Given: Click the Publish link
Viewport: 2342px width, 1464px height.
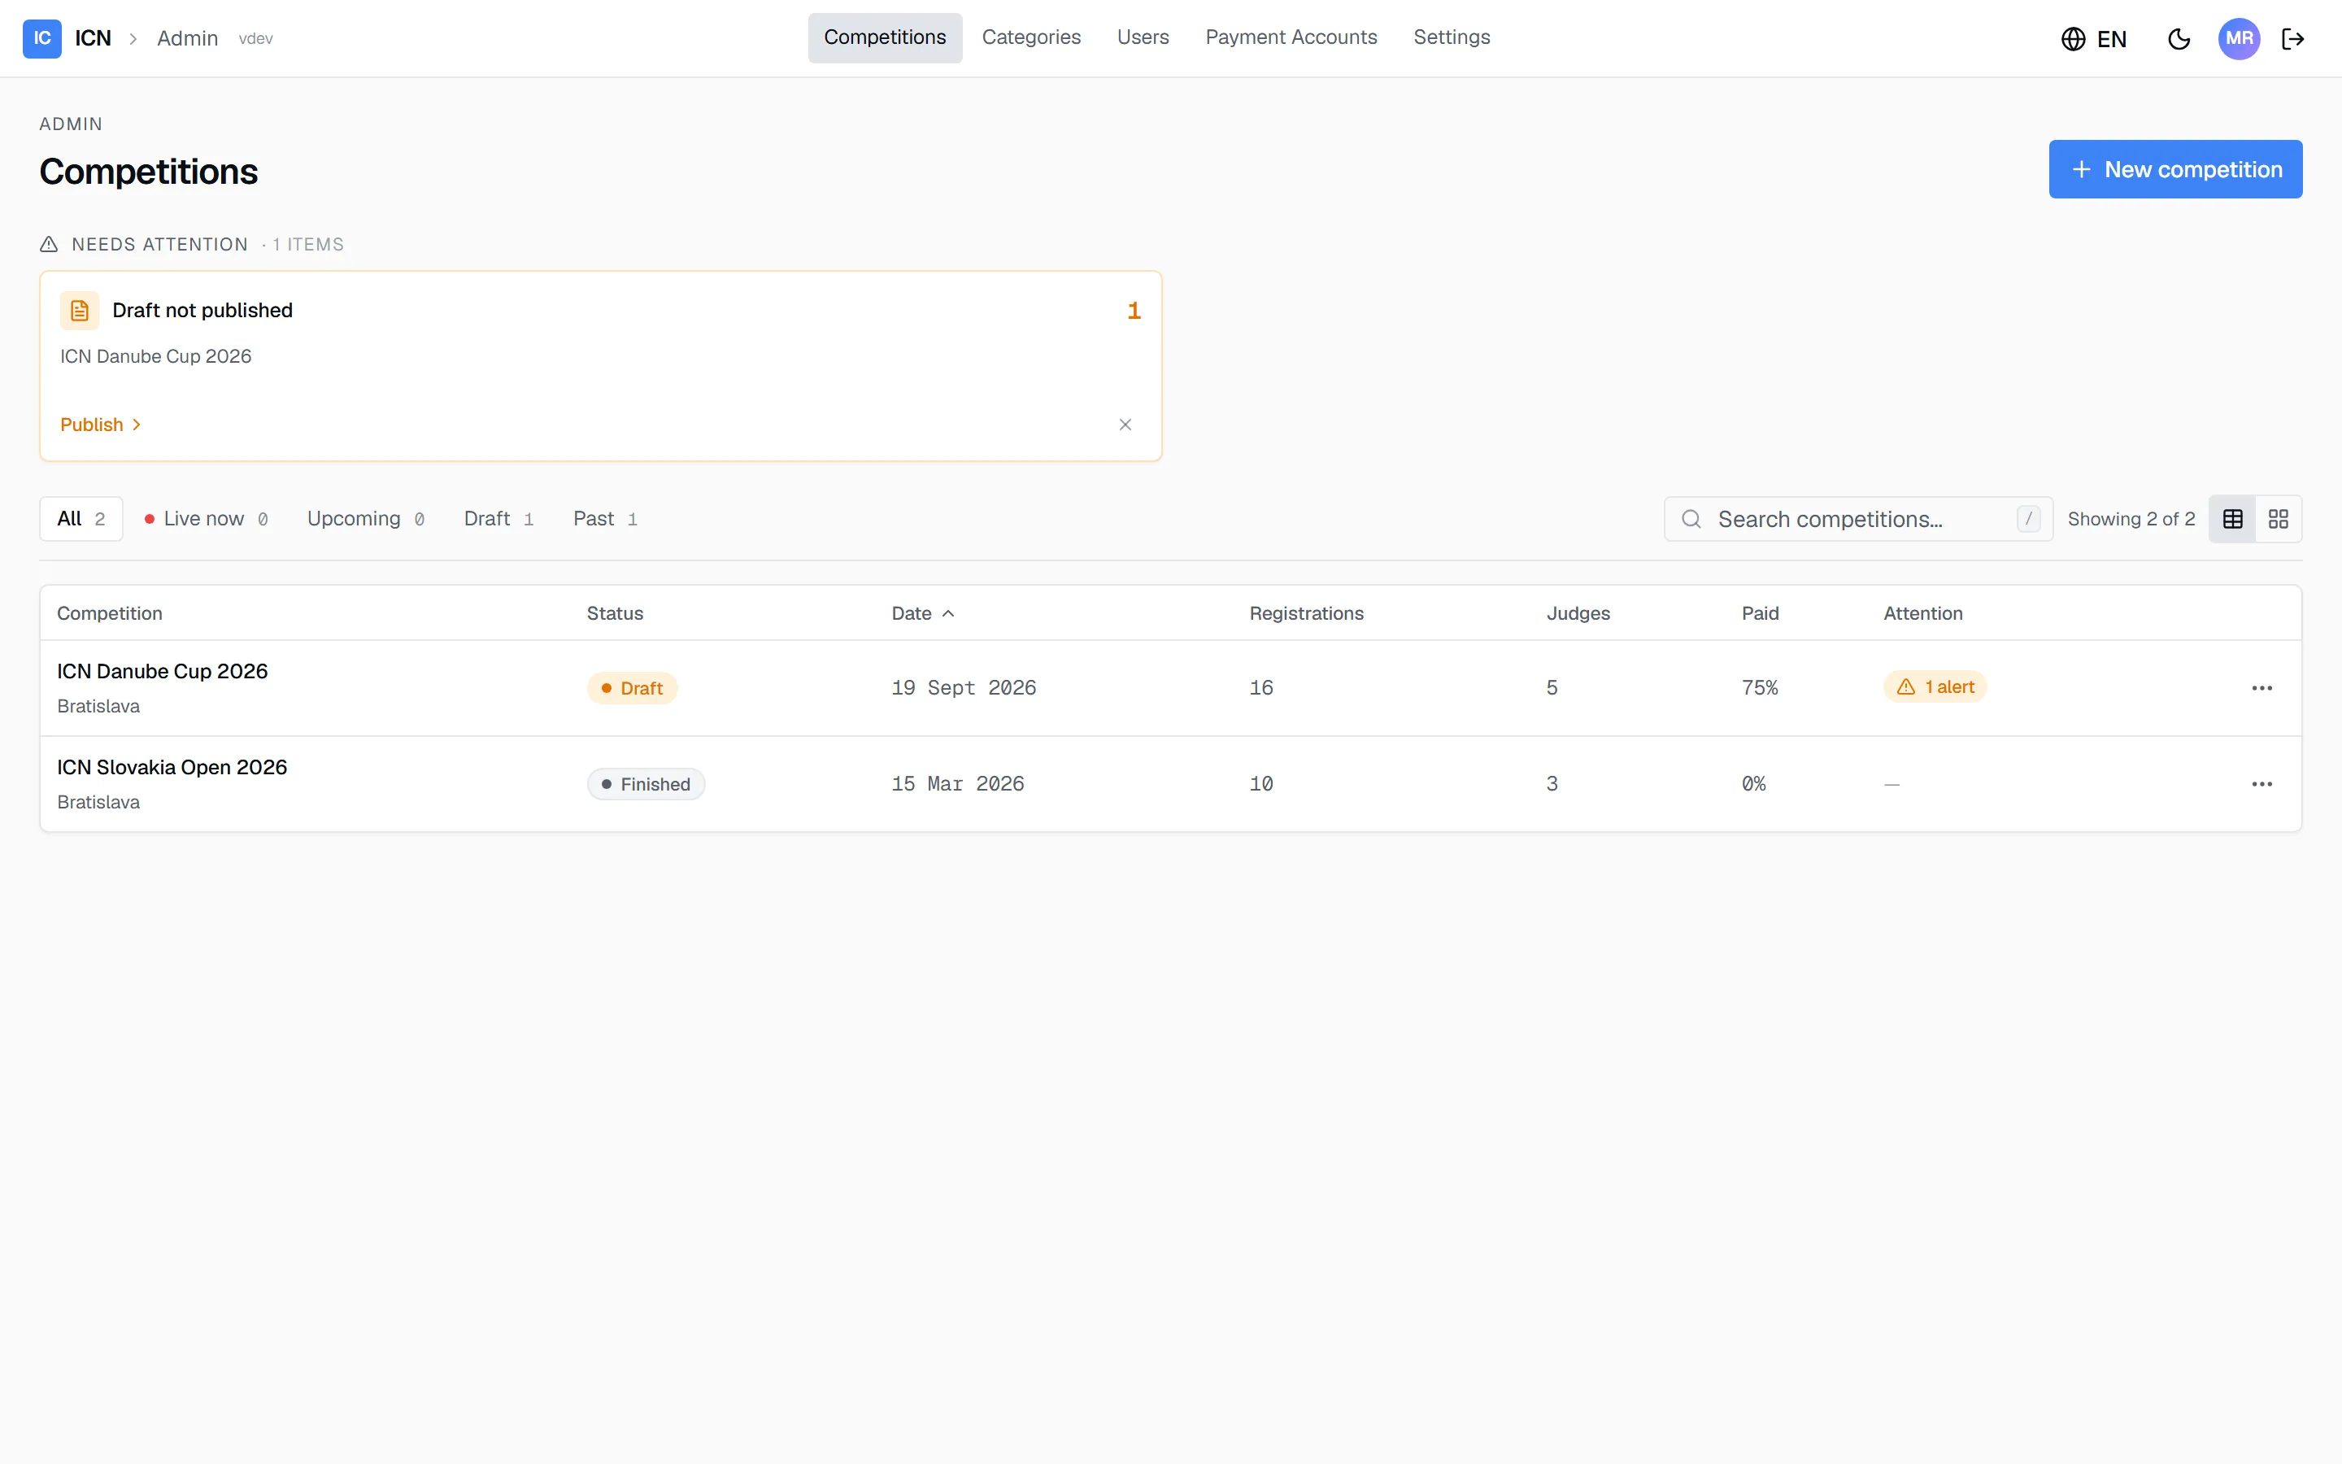Looking at the screenshot, I should (101, 425).
